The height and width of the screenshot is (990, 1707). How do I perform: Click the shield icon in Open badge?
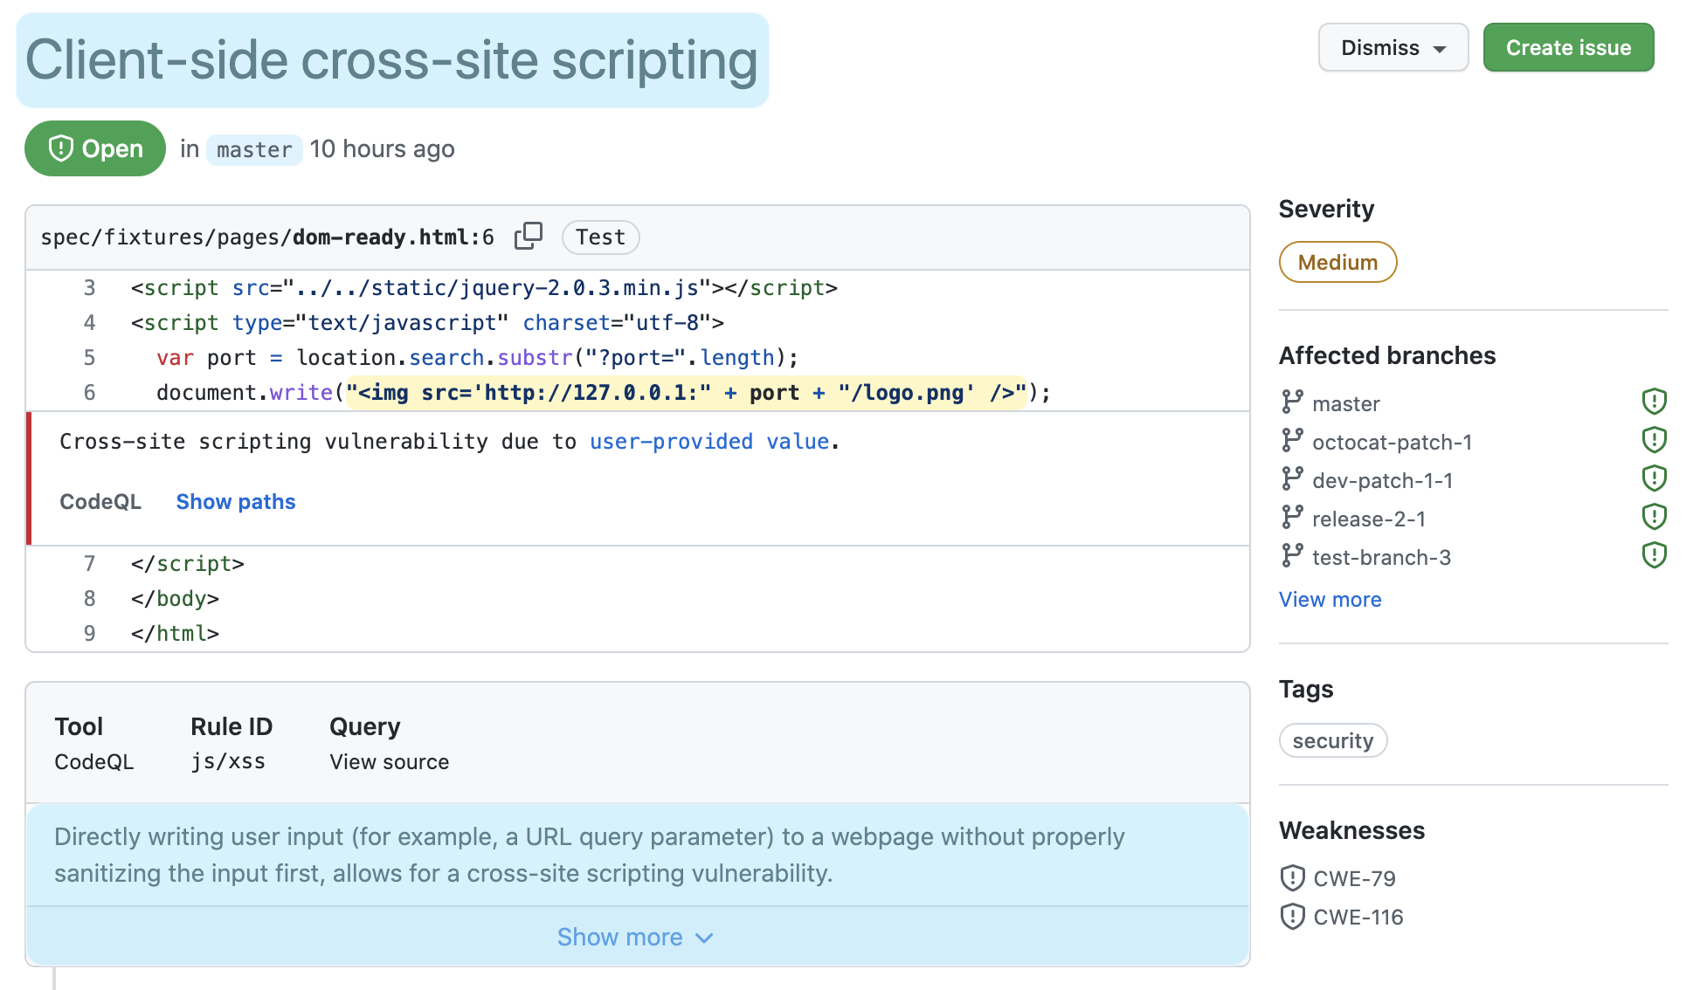[60, 148]
